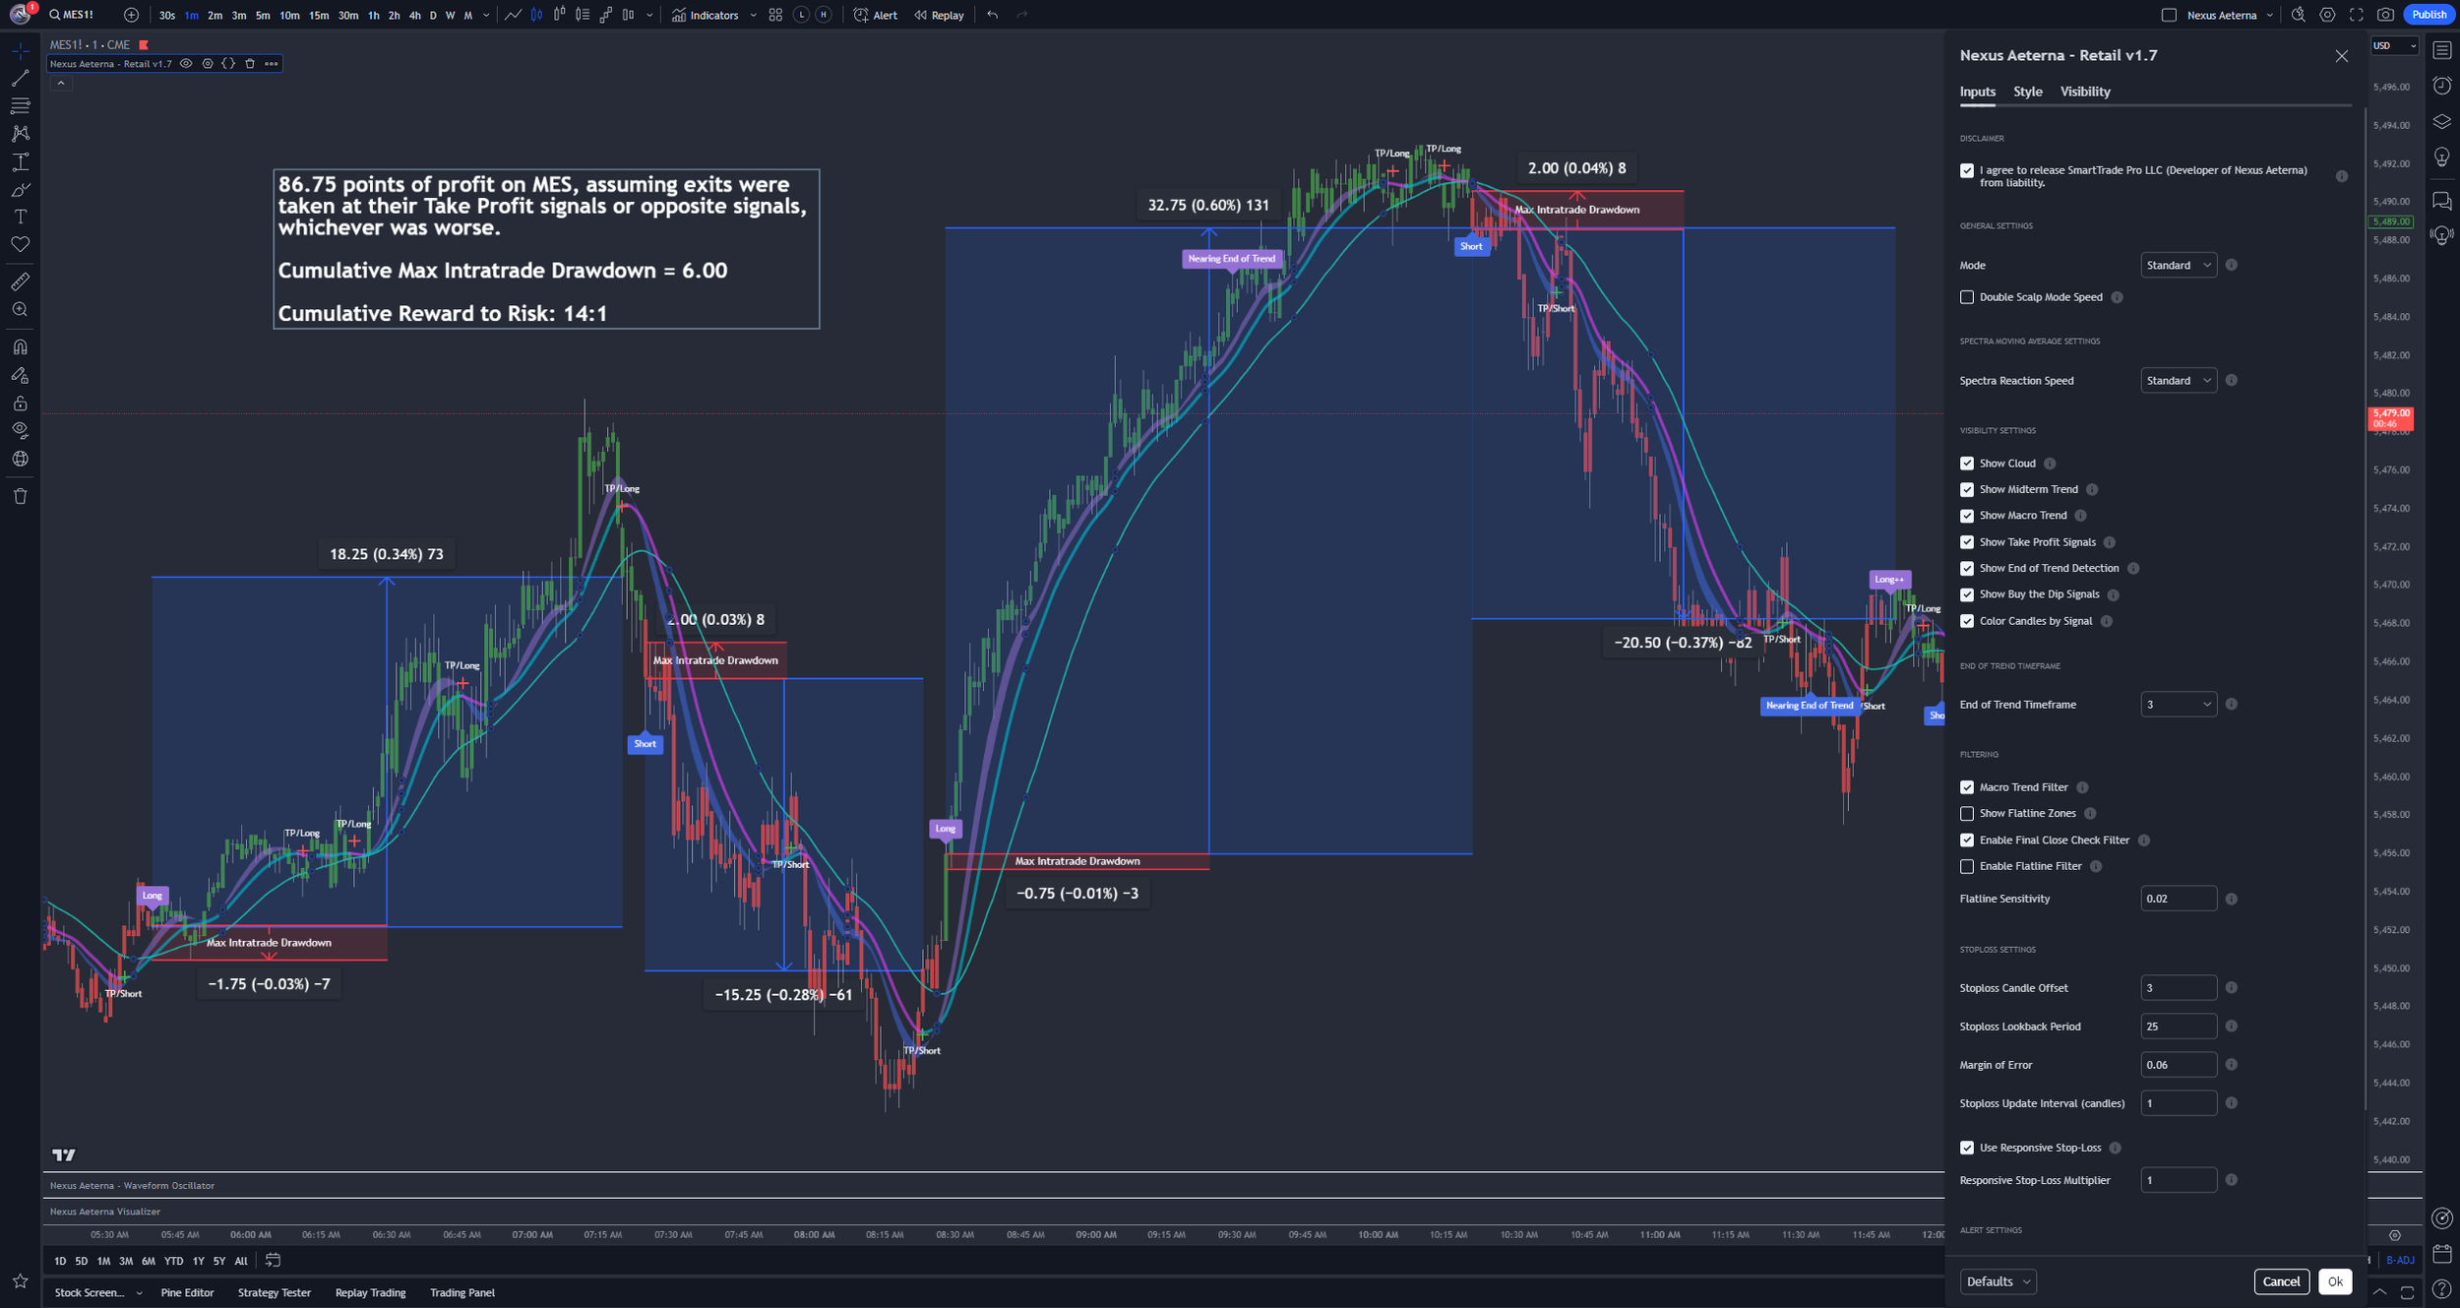Select the ruler measure tool

[x=20, y=281]
